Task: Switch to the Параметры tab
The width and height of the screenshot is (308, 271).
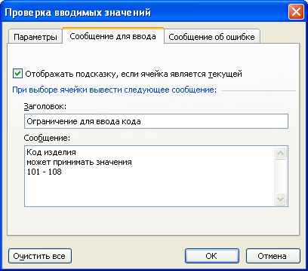Action: [x=35, y=37]
